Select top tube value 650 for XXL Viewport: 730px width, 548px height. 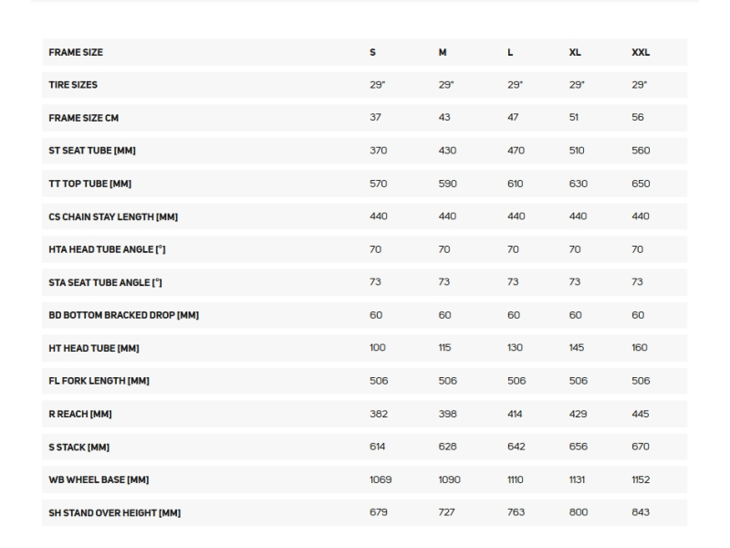click(x=641, y=184)
